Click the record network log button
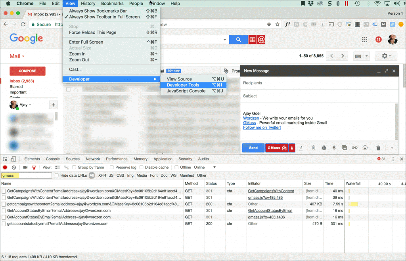The width and height of the screenshot is (406, 261). pyautogui.click(x=5, y=168)
